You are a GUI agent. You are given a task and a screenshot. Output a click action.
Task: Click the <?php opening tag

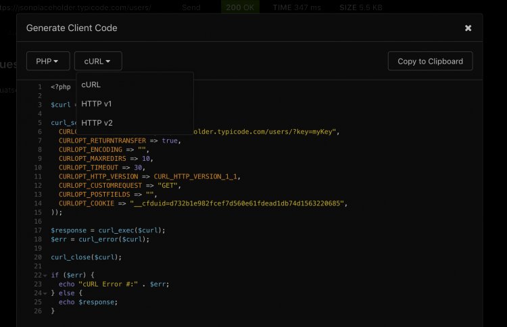tap(60, 86)
